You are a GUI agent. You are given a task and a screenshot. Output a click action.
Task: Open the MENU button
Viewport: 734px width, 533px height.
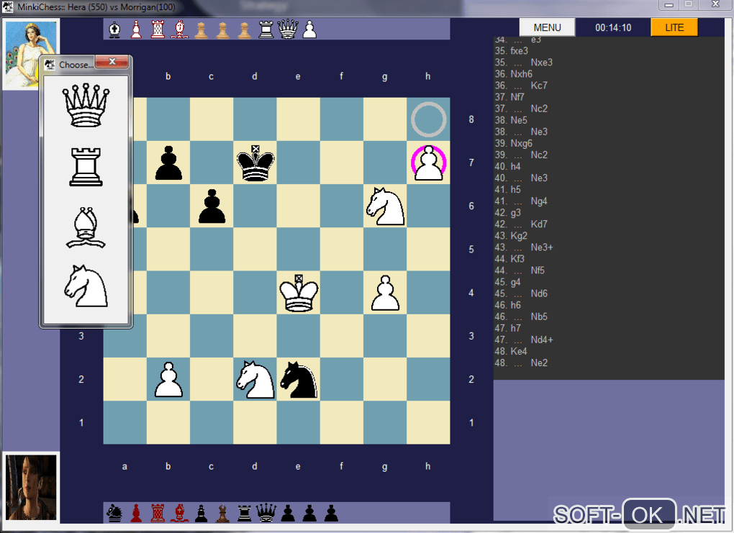click(x=547, y=27)
